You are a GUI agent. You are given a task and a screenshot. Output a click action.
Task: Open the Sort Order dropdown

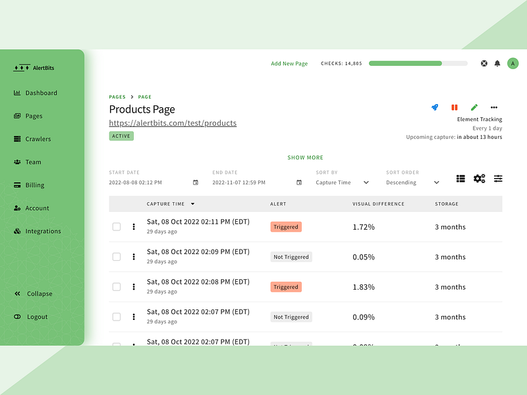pos(413,182)
